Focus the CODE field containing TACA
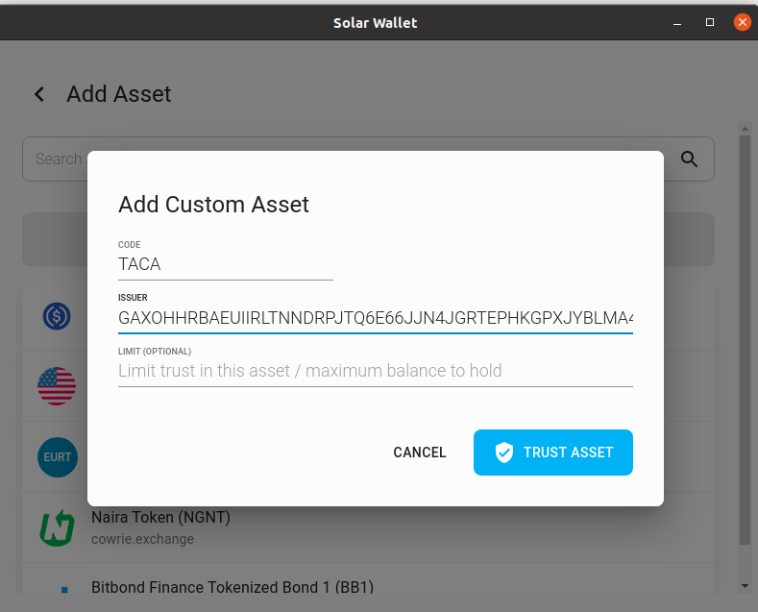 [225, 264]
